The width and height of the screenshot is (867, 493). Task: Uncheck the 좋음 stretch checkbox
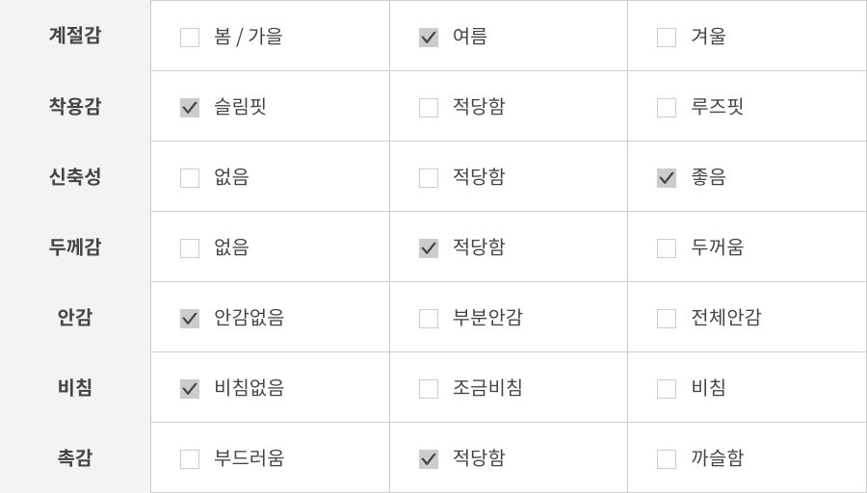(667, 178)
